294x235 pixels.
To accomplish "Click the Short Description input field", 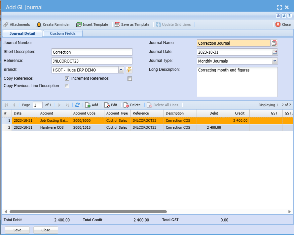I will tap(92, 52).
